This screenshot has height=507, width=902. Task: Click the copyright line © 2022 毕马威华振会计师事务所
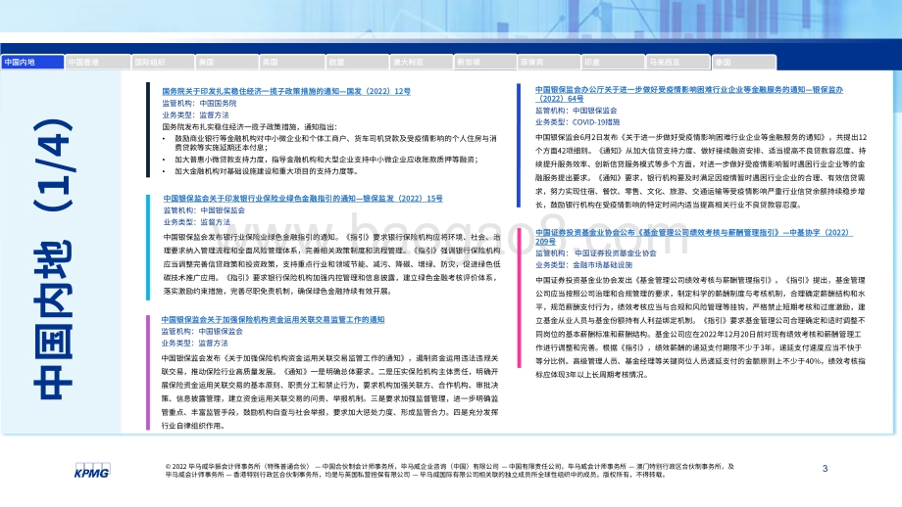point(450,471)
